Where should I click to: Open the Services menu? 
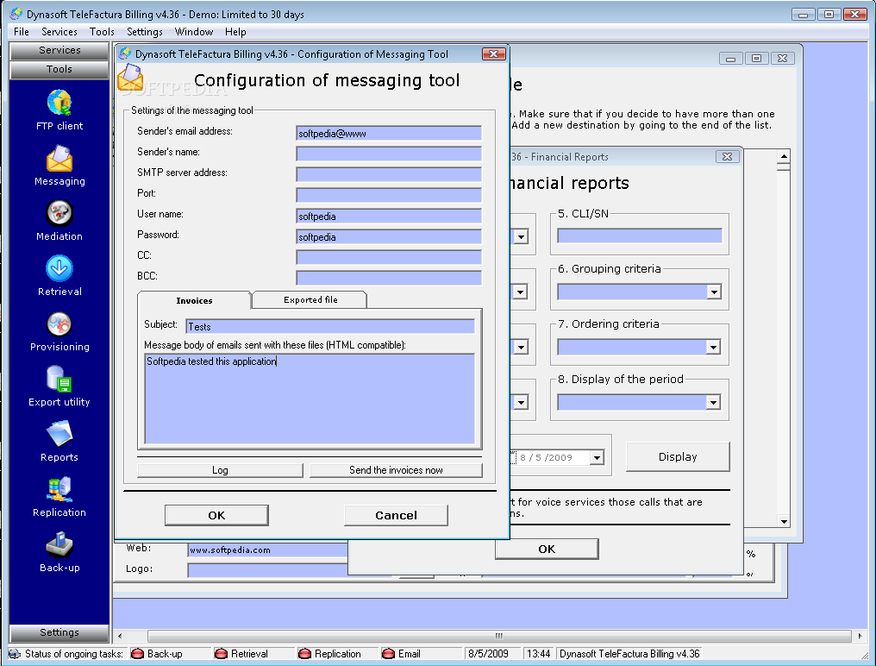click(59, 32)
